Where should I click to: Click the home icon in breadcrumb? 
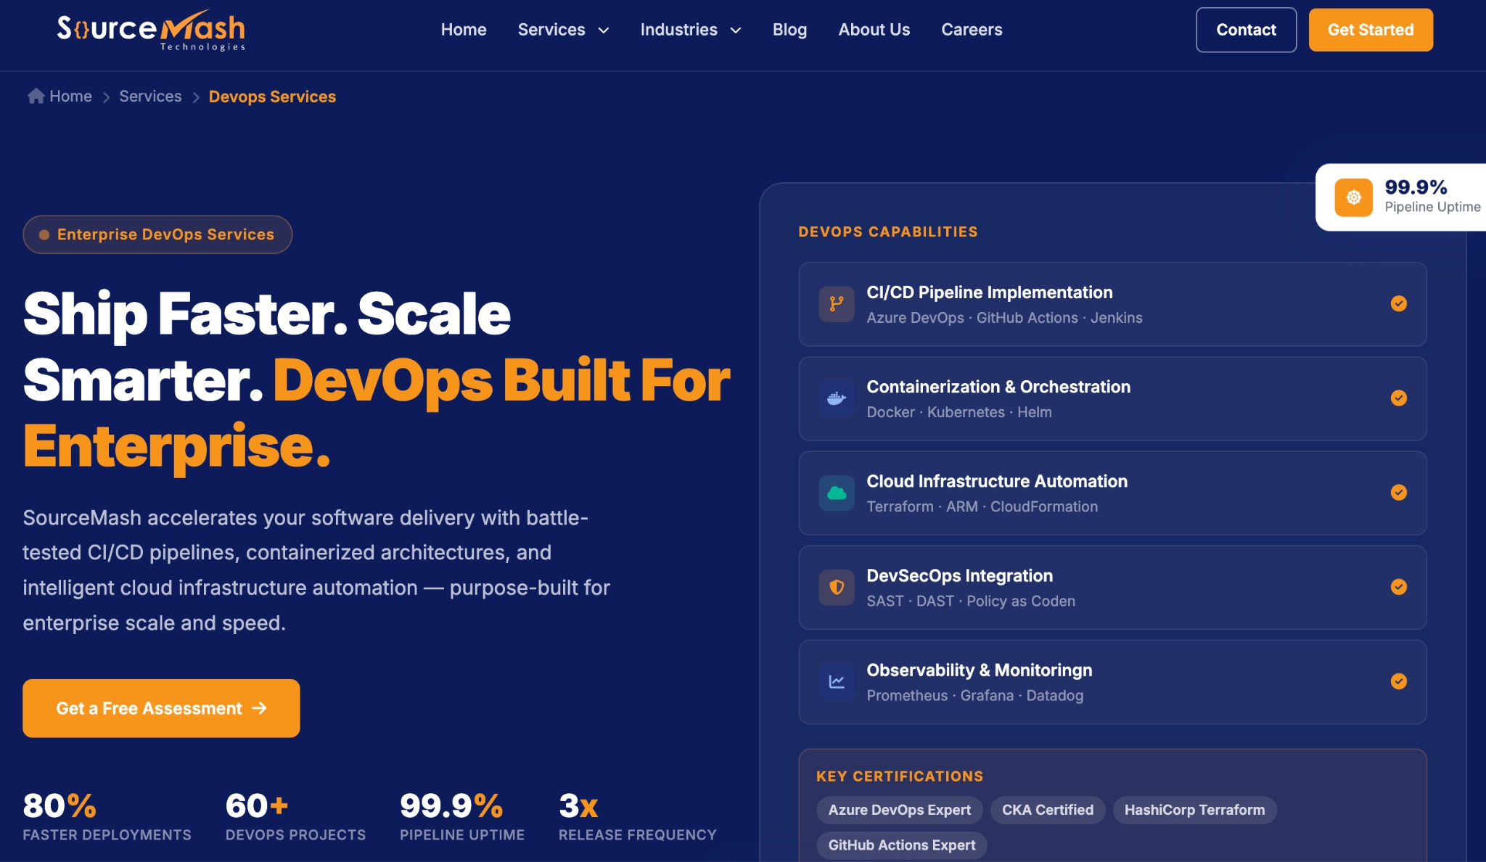[36, 96]
